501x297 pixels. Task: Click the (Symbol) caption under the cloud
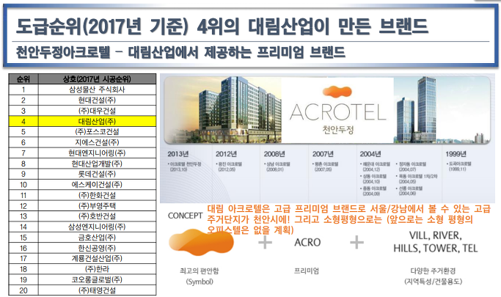pyautogui.click(x=200, y=282)
